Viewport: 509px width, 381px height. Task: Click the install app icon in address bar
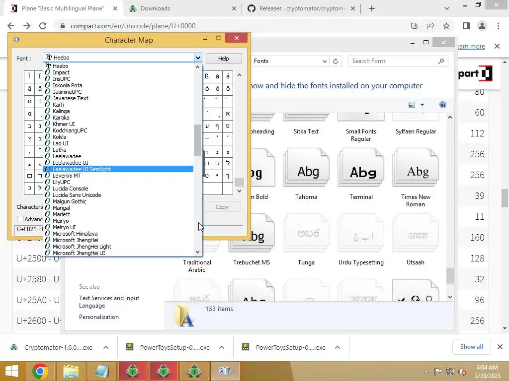click(x=415, y=26)
